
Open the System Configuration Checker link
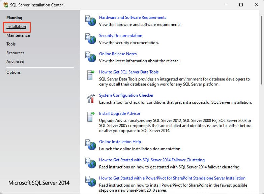pos(126,95)
